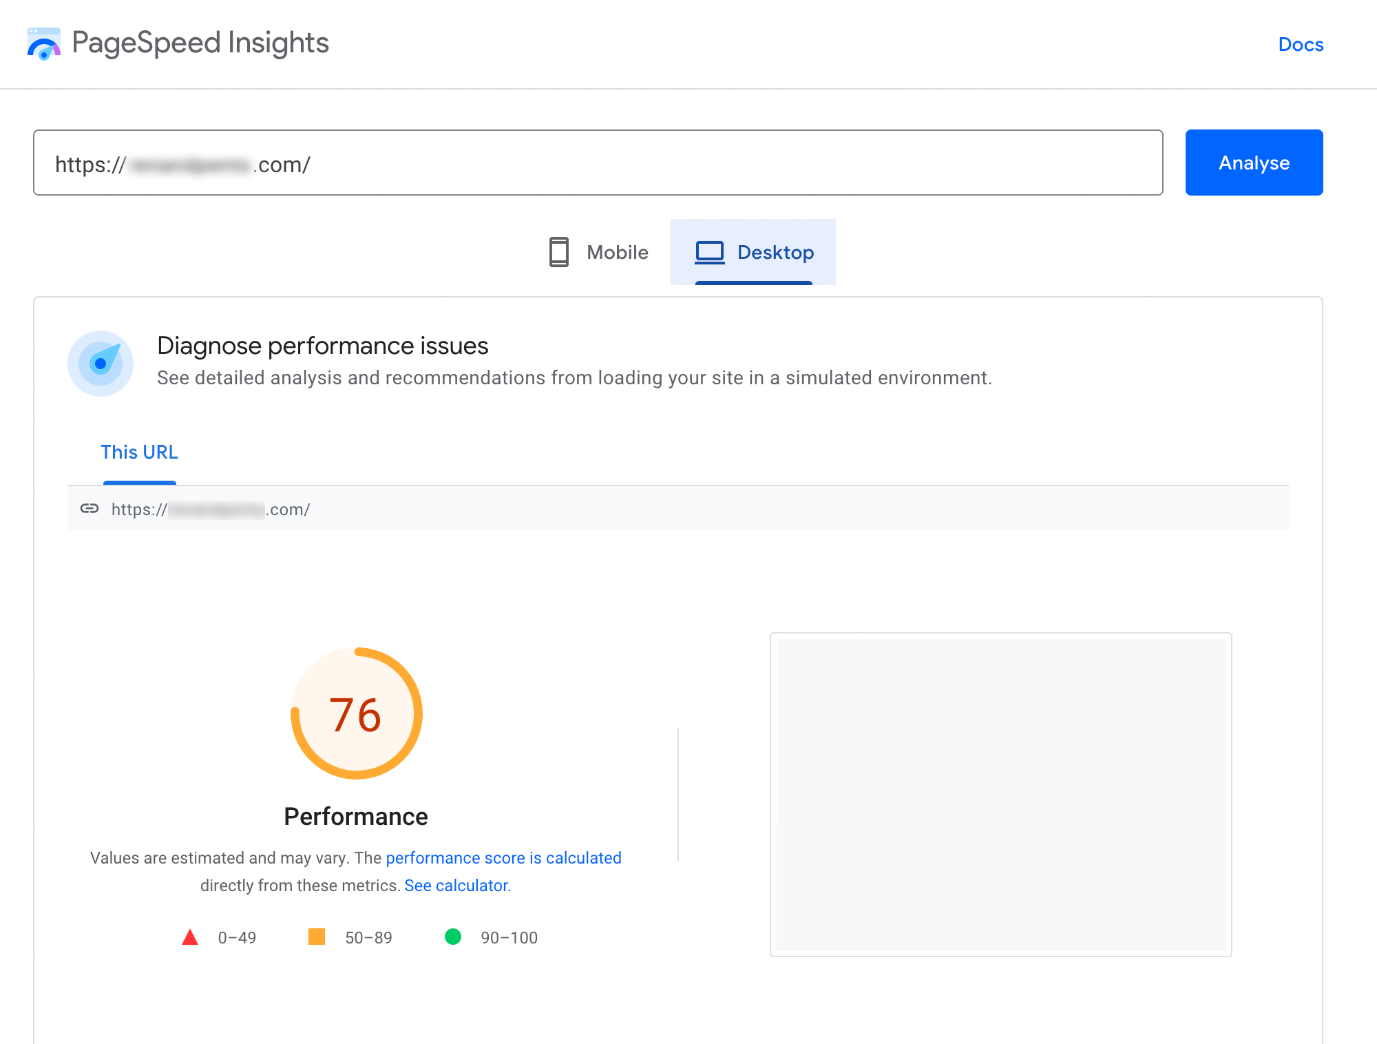The image size is (1377, 1044).
Task: Click the PageSpeed Insights title text
Action: (x=200, y=43)
